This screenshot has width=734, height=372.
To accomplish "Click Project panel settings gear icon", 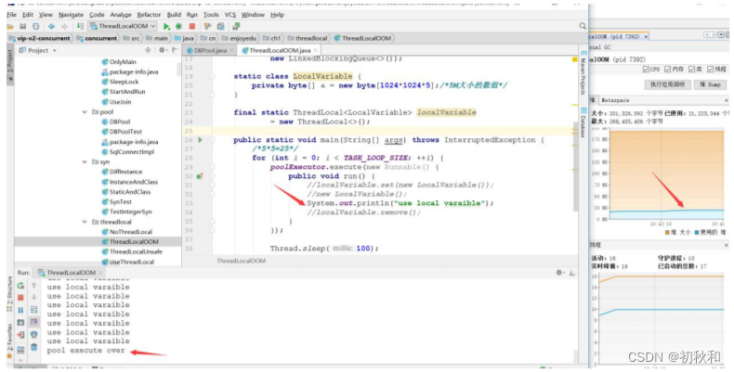I will pyautogui.click(x=162, y=50).
